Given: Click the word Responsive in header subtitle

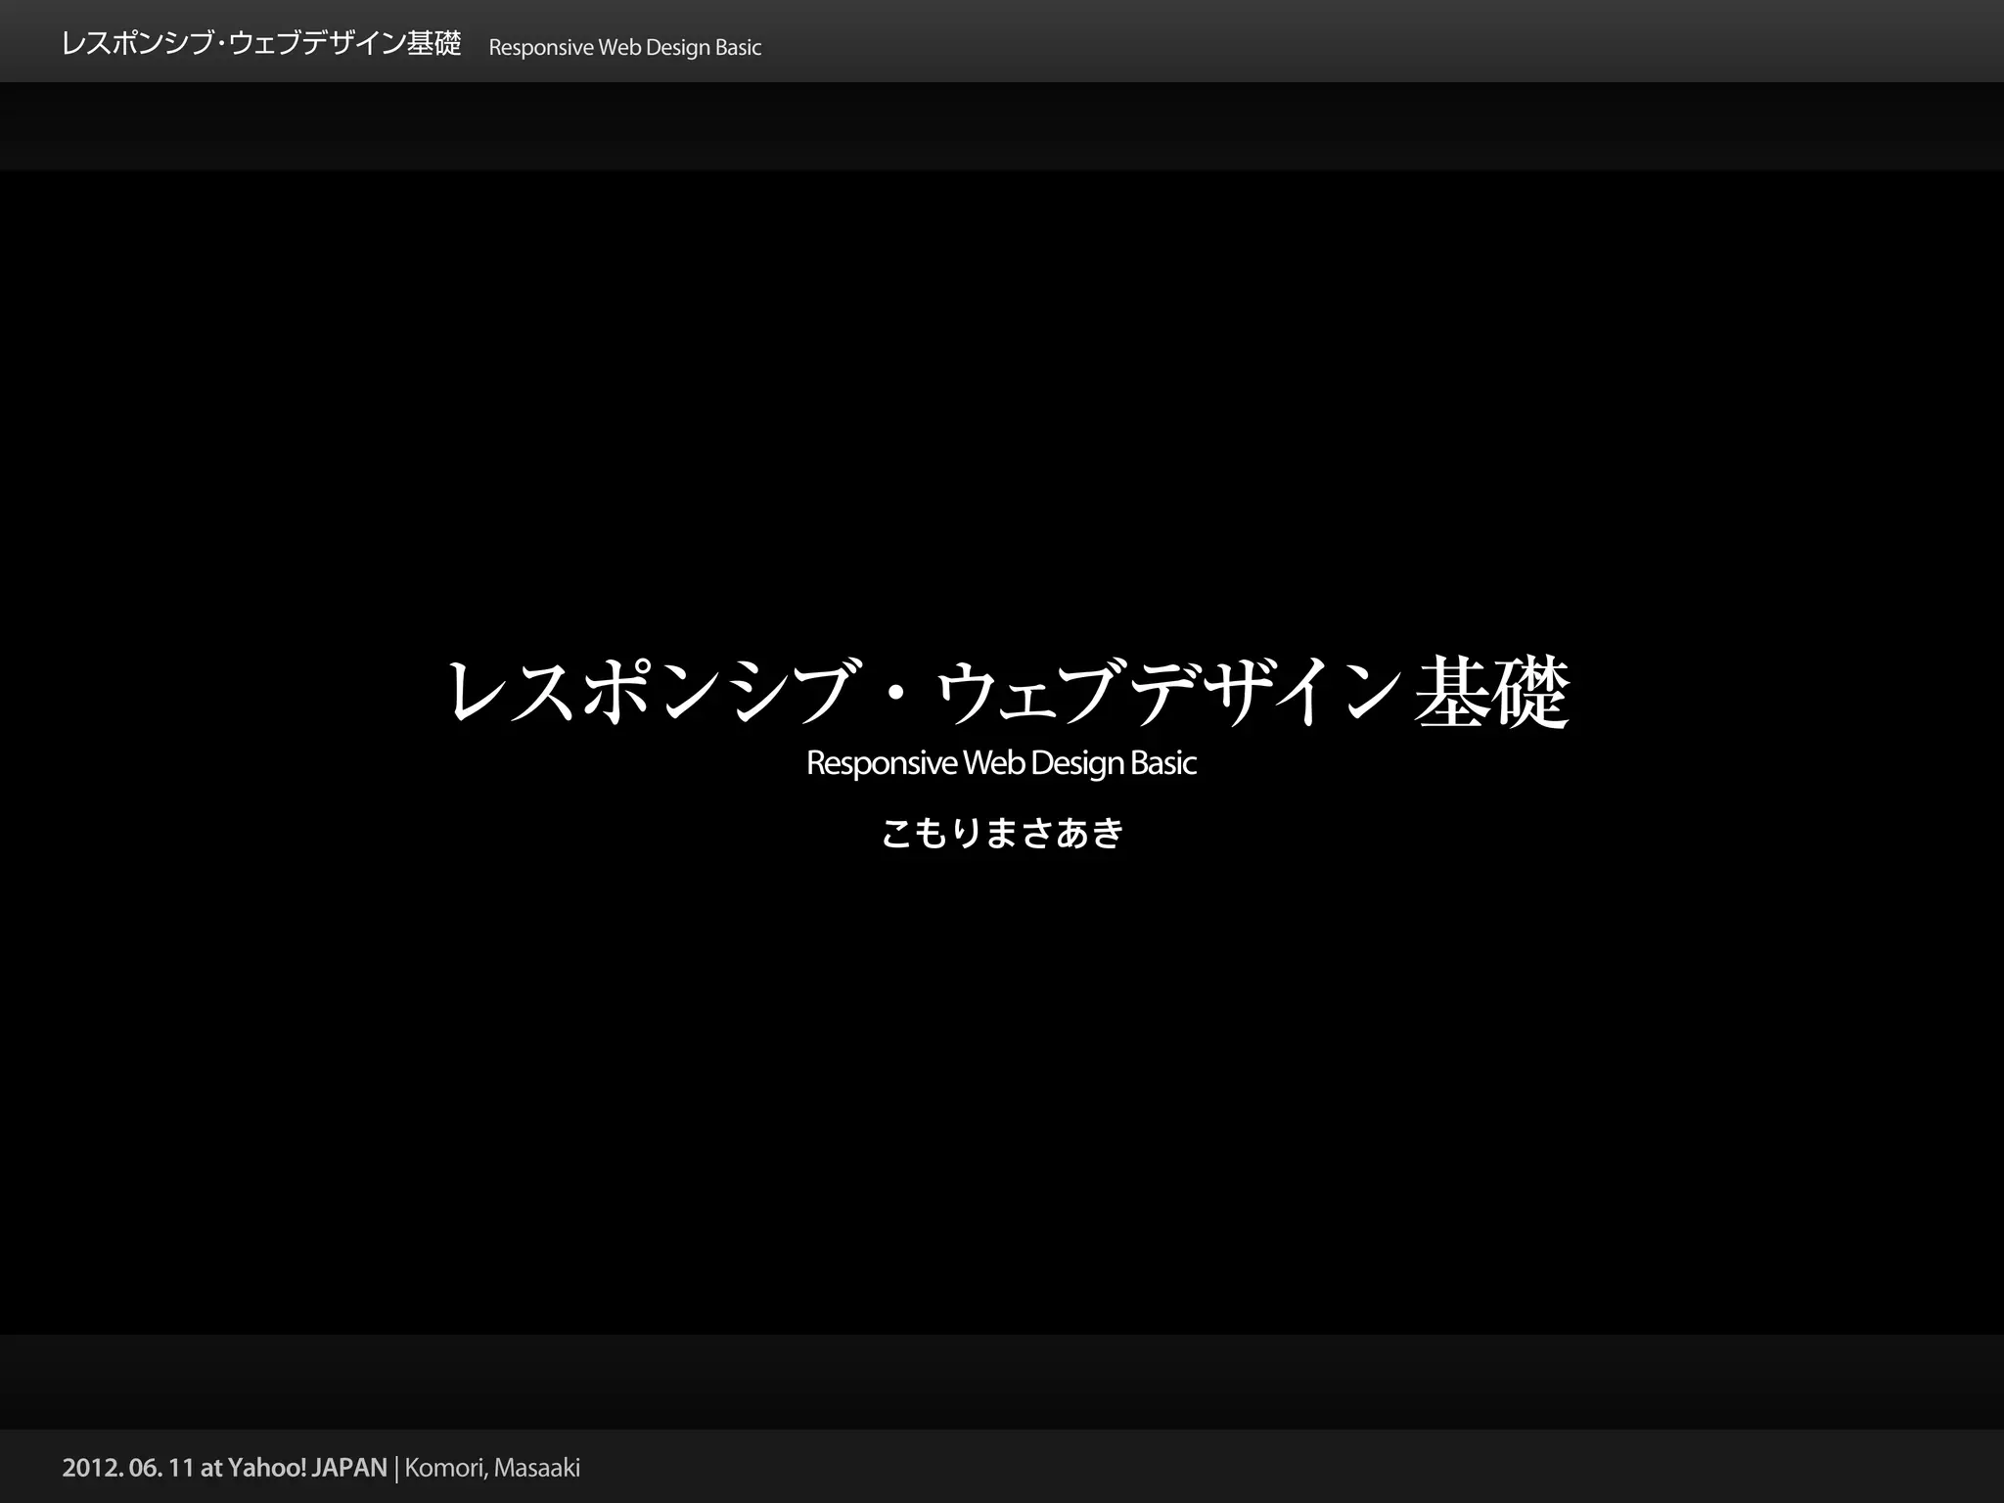Looking at the screenshot, I should pyautogui.click(x=540, y=48).
